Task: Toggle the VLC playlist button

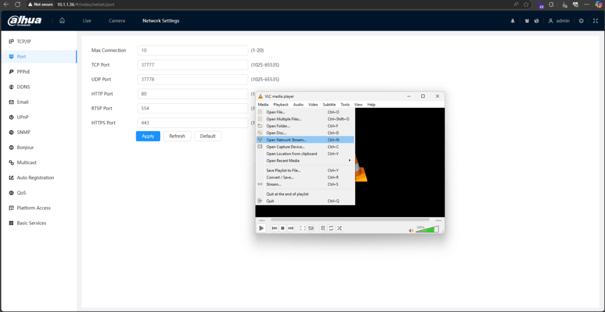Action: [x=323, y=228]
